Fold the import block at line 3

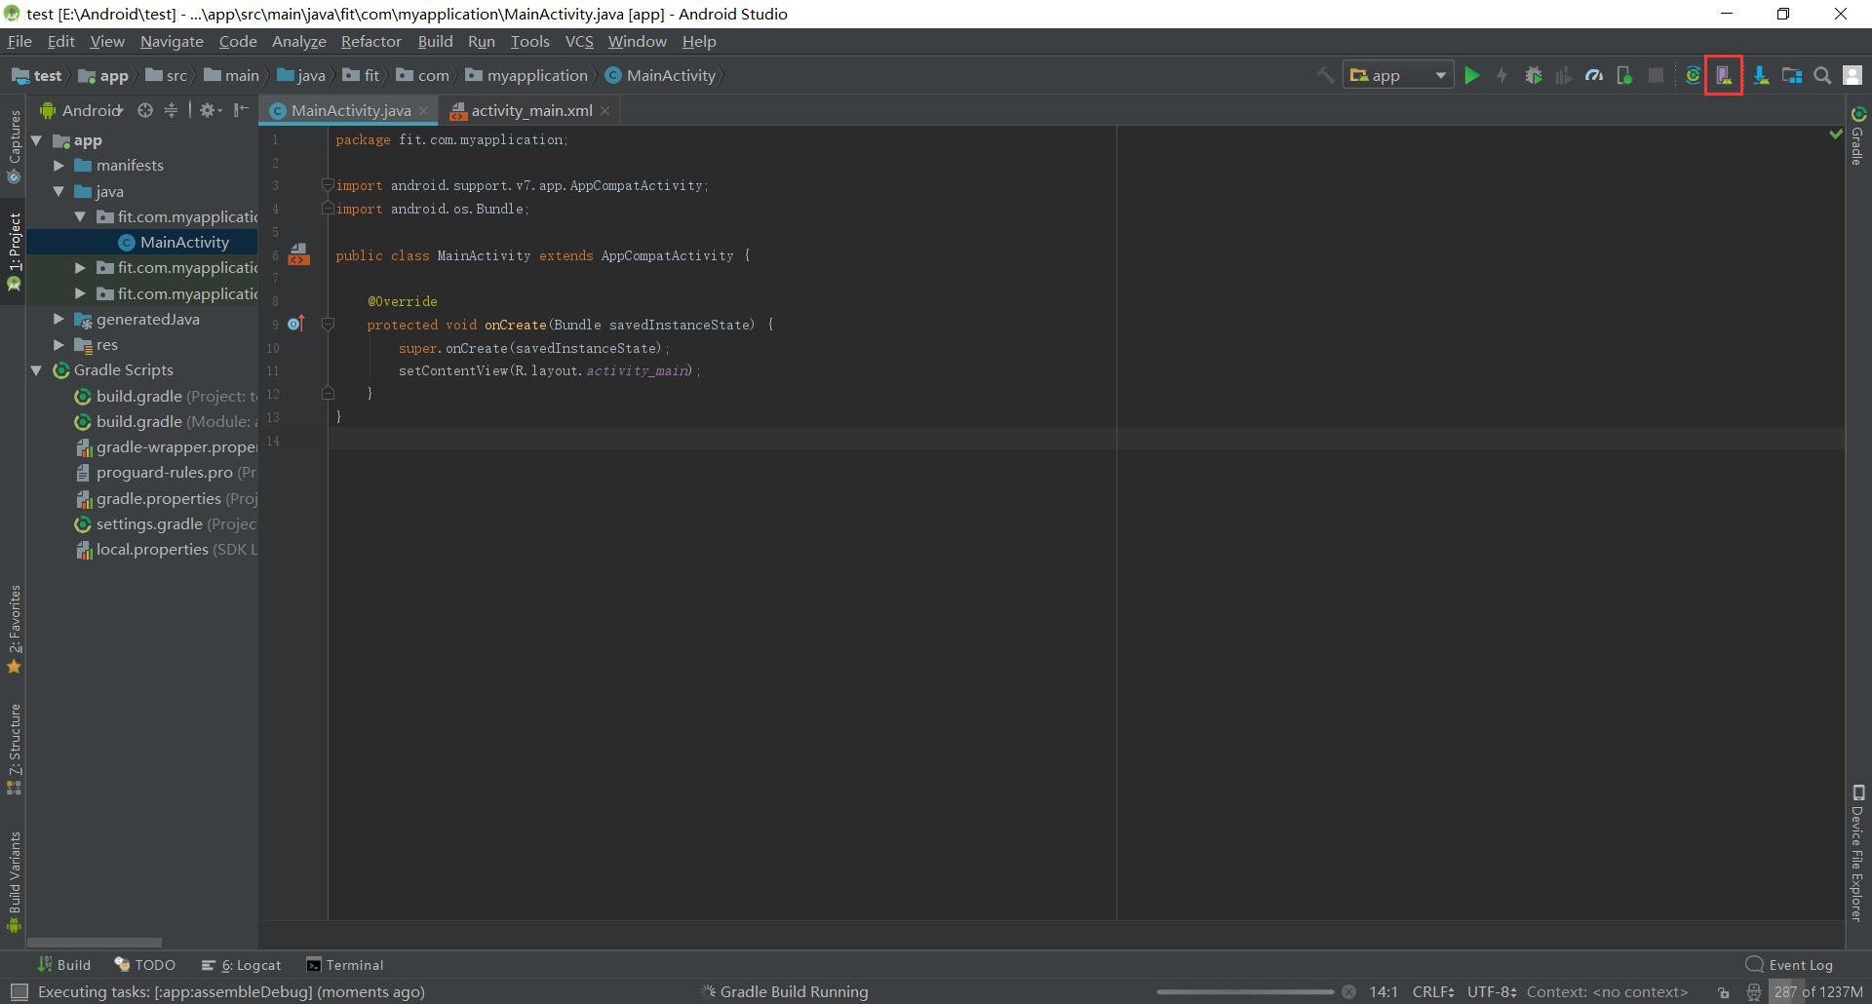[x=328, y=185]
